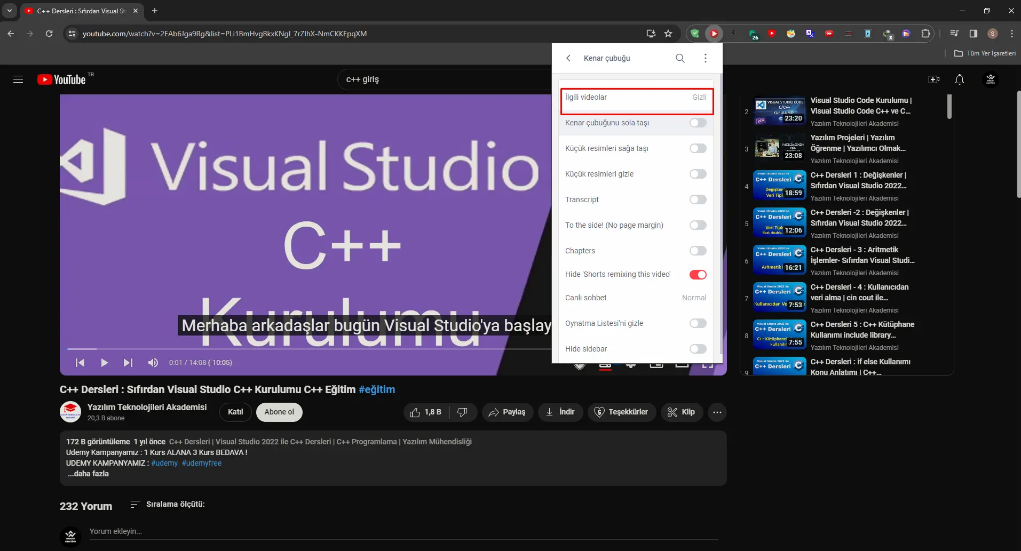The image size is (1021, 551).
Task: Select the C++ Dersleri browser tab
Action: pyautogui.click(x=82, y=11)
